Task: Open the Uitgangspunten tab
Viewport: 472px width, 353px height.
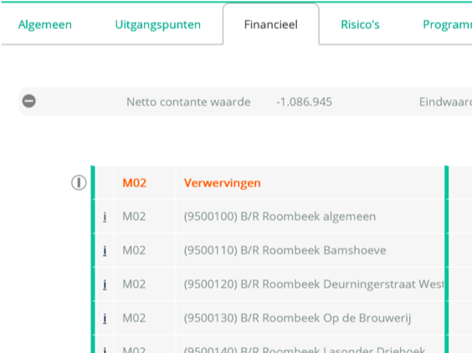Action: pyautogui.click(x=157, y=25)
